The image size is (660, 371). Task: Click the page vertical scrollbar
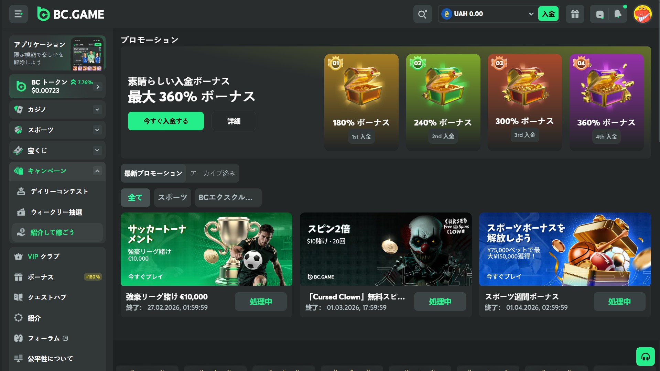click(658, 71)
